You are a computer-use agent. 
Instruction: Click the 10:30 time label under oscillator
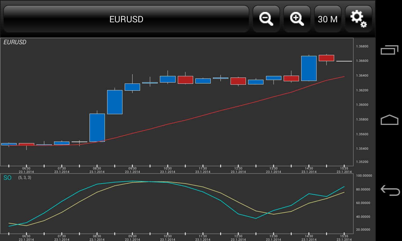pyautogui.click(x=168, y=236)
